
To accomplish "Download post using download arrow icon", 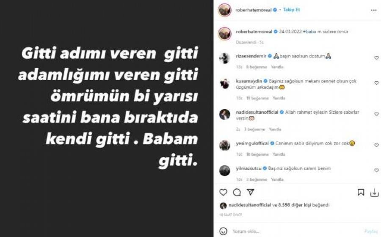I will click(374, 193).
